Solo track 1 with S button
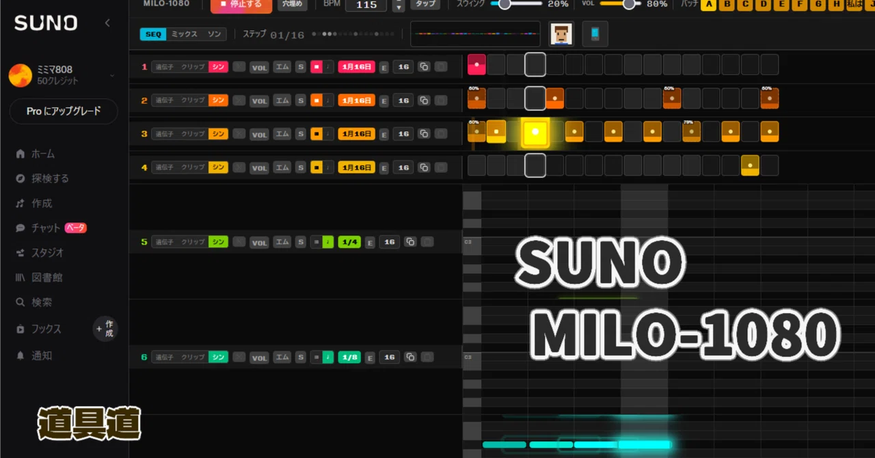The width and height of the screenshot is (875, 458). click(301, 67)
